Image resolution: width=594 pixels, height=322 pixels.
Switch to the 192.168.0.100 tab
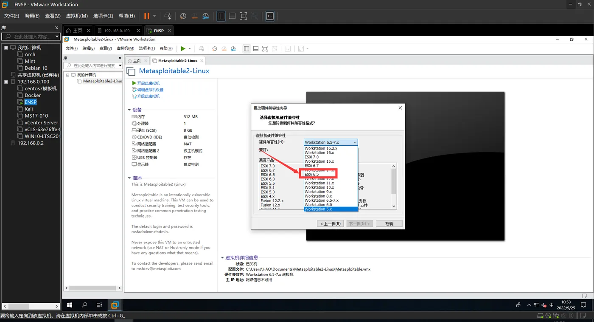tap(117, 31)
